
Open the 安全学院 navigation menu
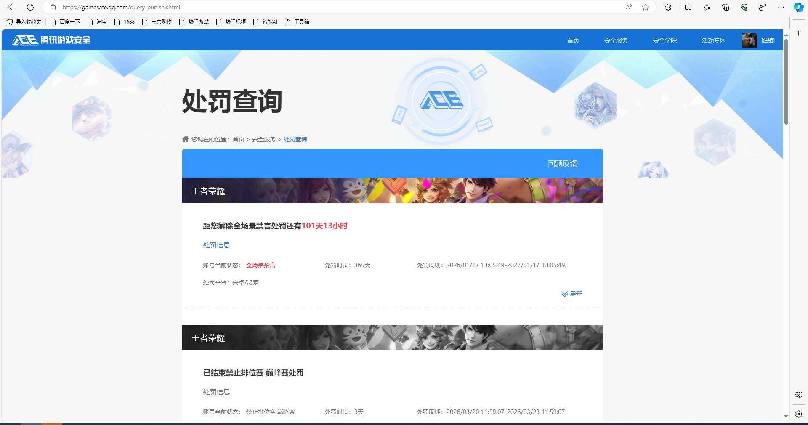tap(665, 40)
